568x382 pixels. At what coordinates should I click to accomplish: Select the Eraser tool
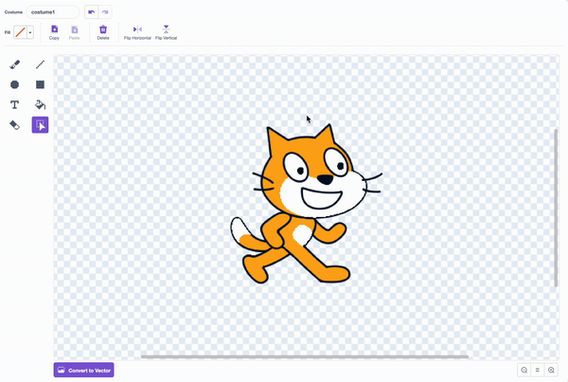pyautogui.click(x=14, y=125)
